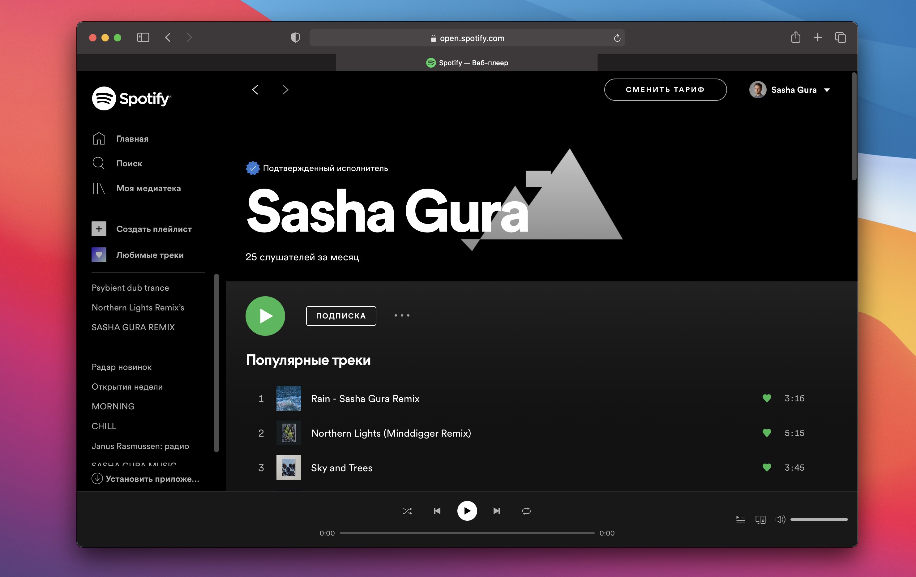The image size is (916, 577).
Task: Click the playback progress bar
Action: [x=467, y=533]
